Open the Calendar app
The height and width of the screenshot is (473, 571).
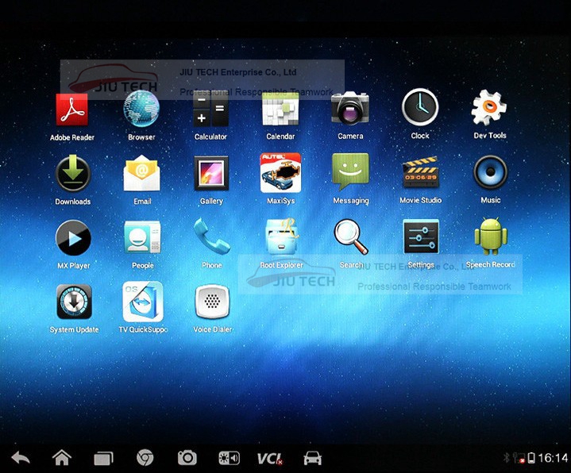coord(280,109)
